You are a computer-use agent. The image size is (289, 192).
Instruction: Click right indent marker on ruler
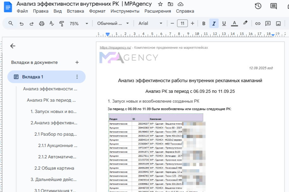273,35
